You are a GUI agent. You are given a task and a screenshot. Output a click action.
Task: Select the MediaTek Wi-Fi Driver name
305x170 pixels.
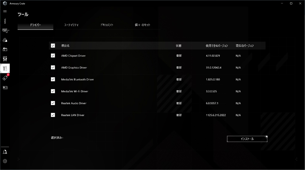pyautogui.click(x=75, y=91)
